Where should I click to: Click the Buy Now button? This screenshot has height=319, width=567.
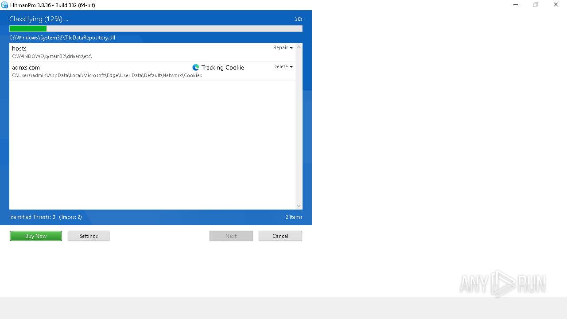(x=36, y=236)
